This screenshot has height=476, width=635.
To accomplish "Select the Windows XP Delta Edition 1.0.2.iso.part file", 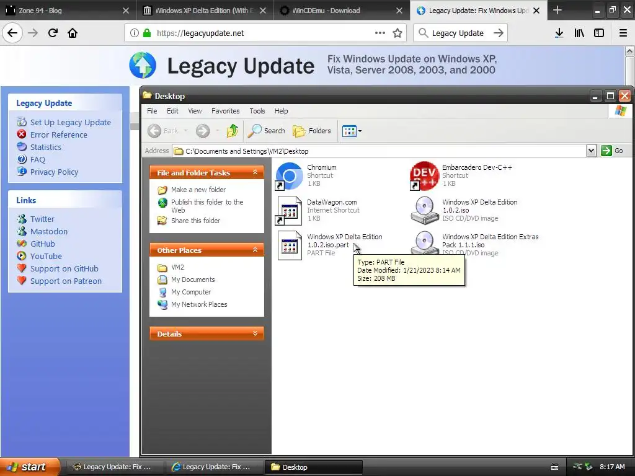I will pos(289,245).
